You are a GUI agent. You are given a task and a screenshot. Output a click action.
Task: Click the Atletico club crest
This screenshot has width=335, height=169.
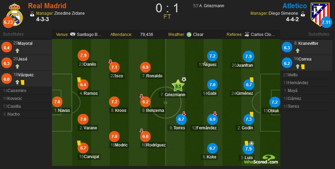pos(320,14)
